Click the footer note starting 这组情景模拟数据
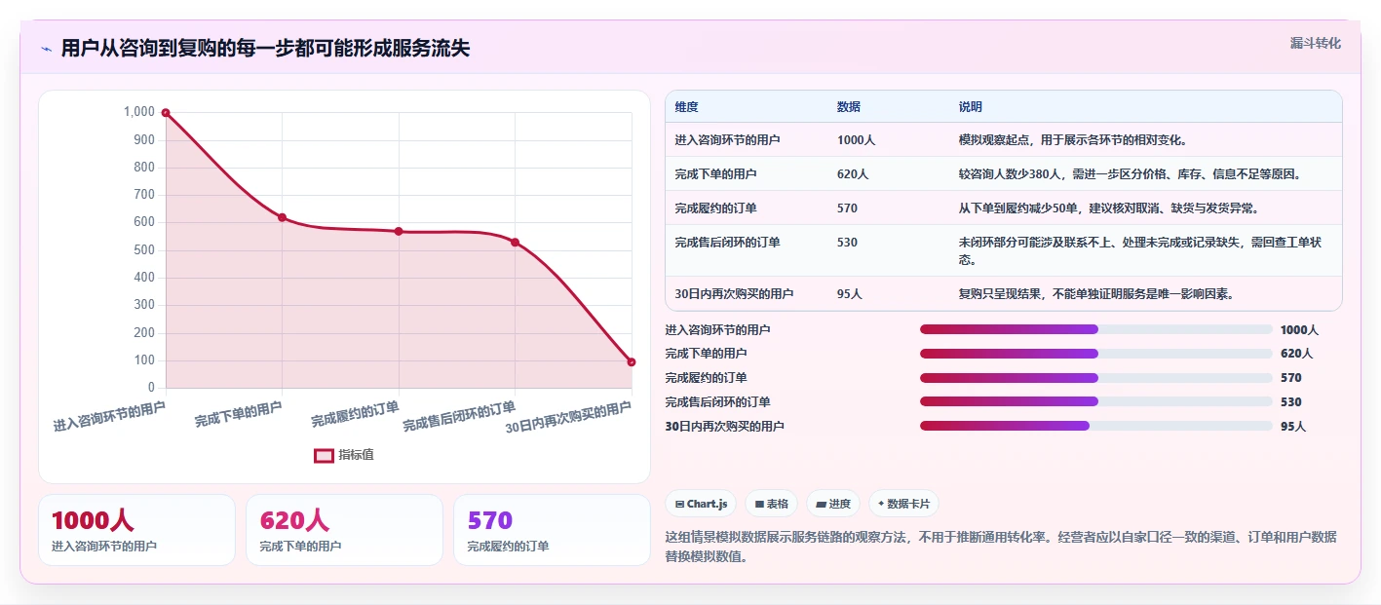This screenshot has width=1381, height=605. coord(1001,548)
